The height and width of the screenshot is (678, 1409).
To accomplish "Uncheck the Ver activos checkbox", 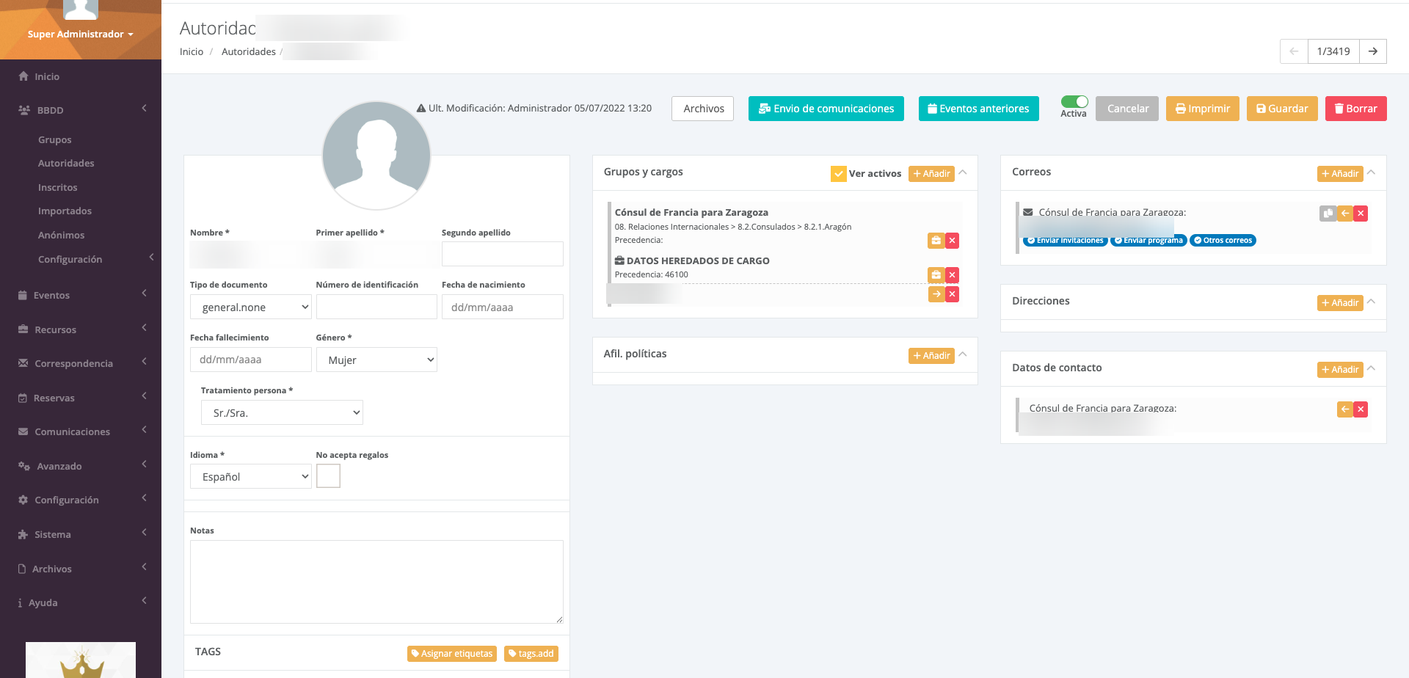I will point(839,174).
